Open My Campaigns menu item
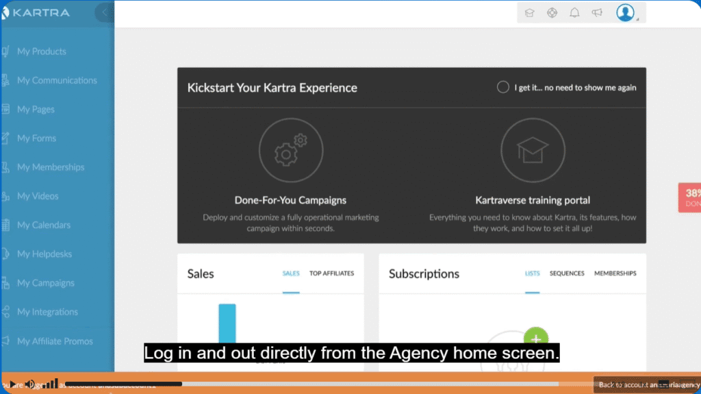The image size is (701, 394). 46,283
